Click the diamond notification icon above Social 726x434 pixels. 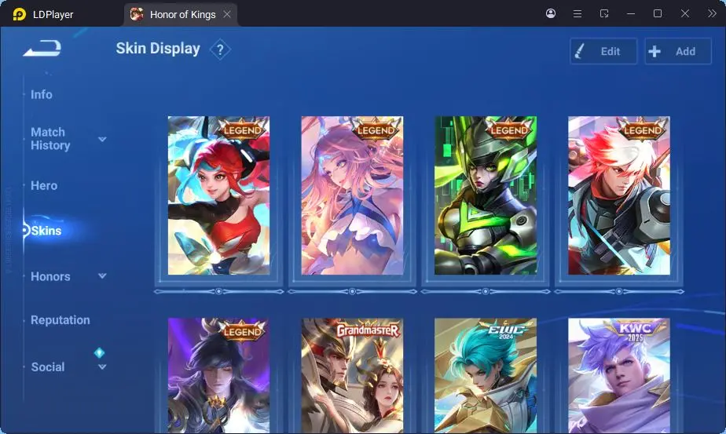point(99,353)
